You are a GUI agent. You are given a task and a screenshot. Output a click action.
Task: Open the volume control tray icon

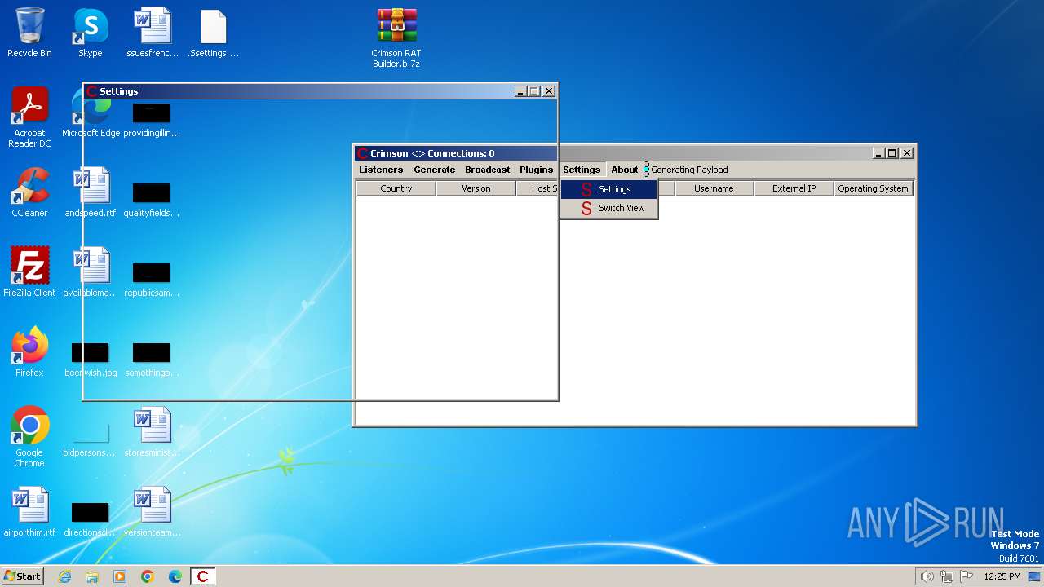927,576
